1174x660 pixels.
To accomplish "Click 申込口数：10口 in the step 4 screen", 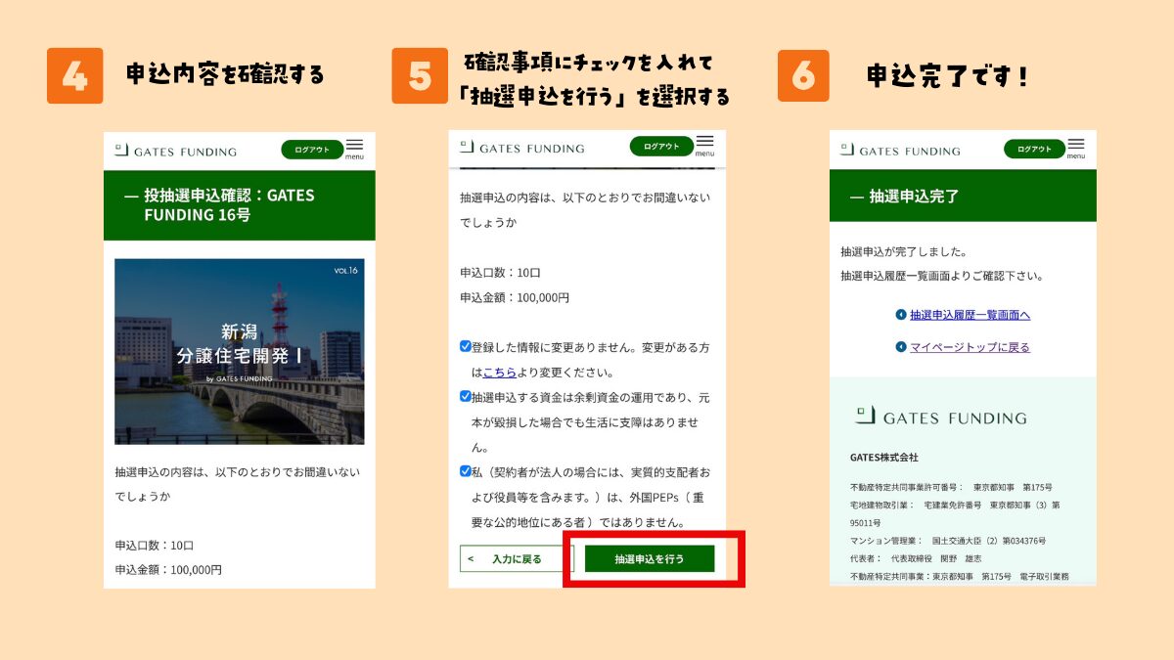I will [155, 546].
